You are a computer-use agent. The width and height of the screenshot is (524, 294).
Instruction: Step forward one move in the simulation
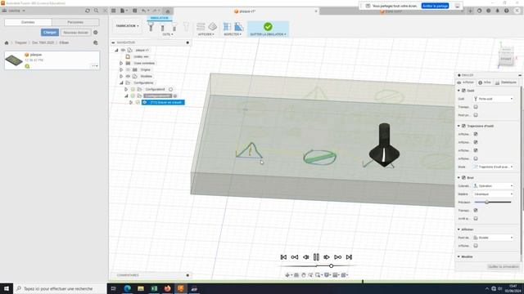coord(327,257)
